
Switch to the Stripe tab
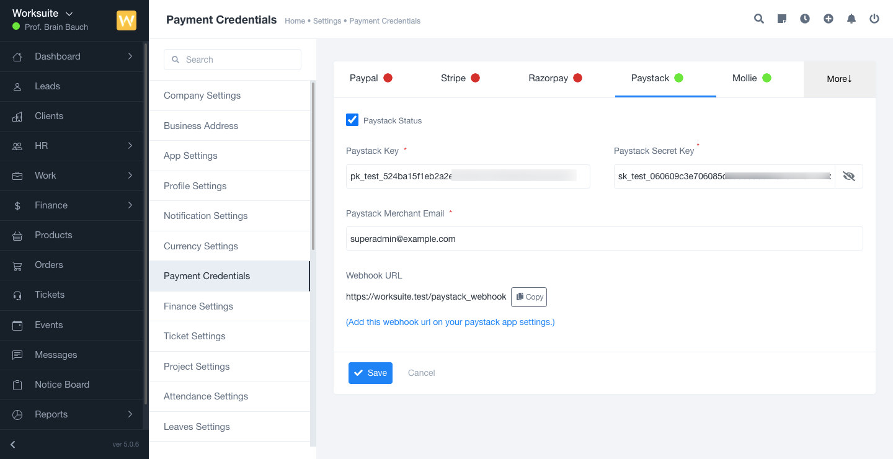click(460, 78)
